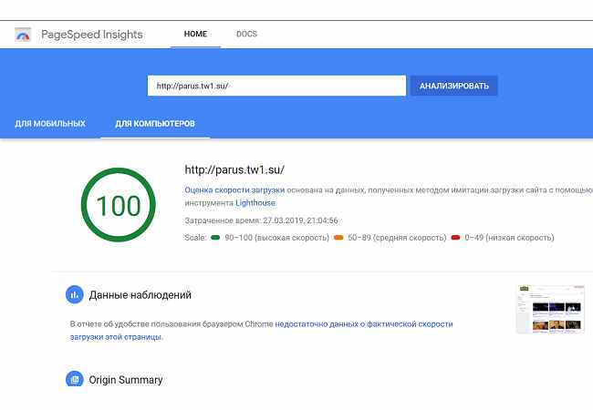This screenshot has width=593, height=410.
Task: Click the green 100 score gauge
Action: tap(119, 205)
